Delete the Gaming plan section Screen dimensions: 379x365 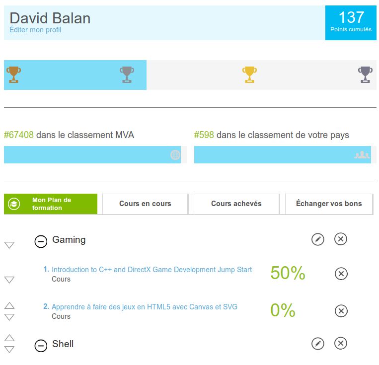pyautogui.click(x=341, y=239)
